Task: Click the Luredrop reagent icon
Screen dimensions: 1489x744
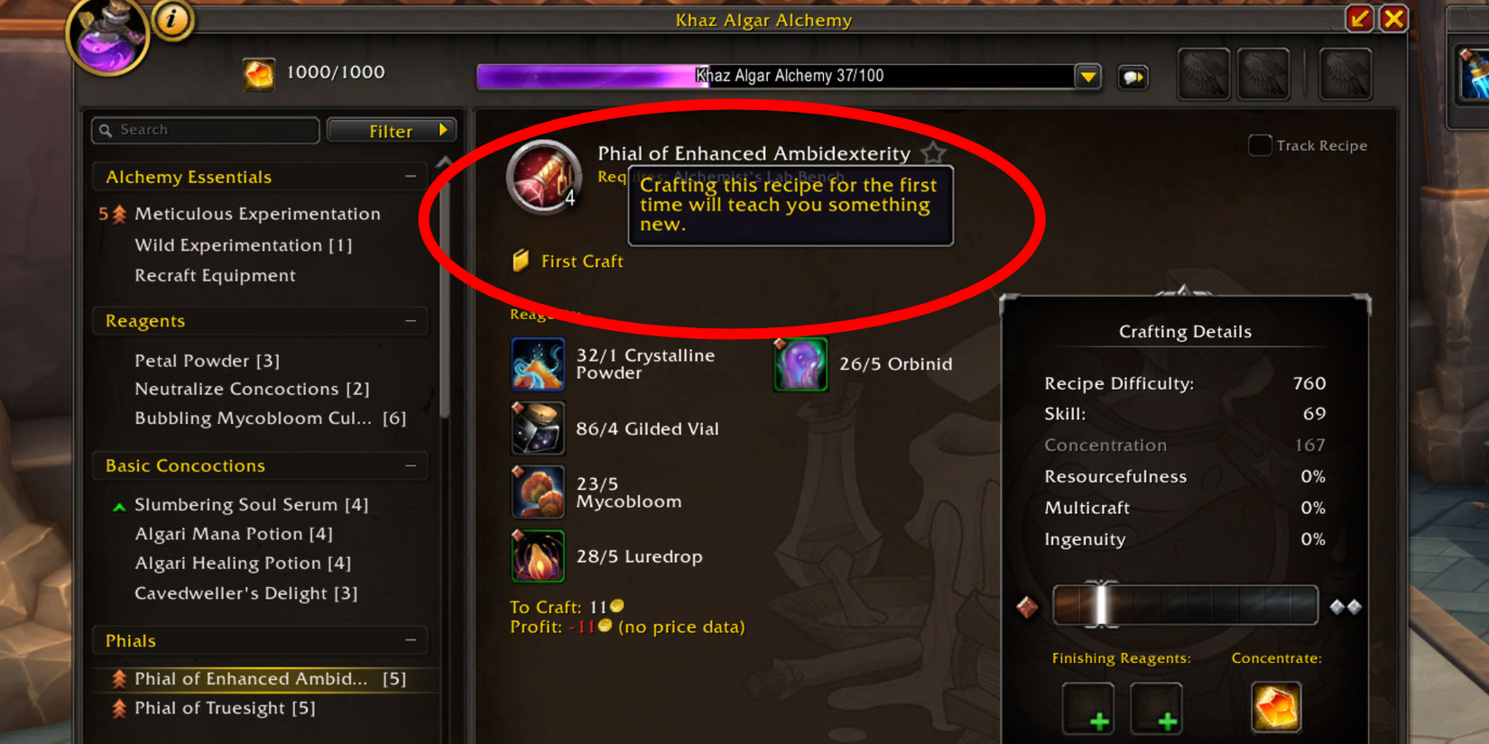Action: tap(538, 556)
